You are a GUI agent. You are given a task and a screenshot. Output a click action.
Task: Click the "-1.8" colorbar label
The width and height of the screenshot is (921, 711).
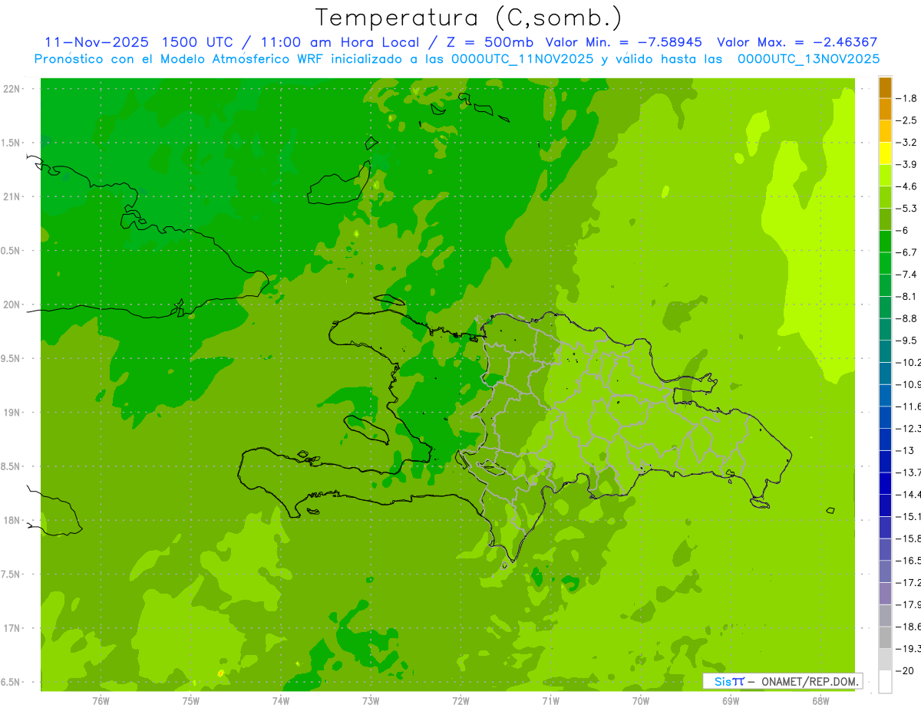point(908,98)
